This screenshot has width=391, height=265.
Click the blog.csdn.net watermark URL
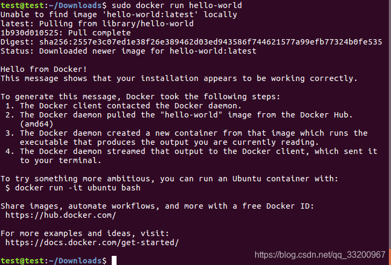320,254
